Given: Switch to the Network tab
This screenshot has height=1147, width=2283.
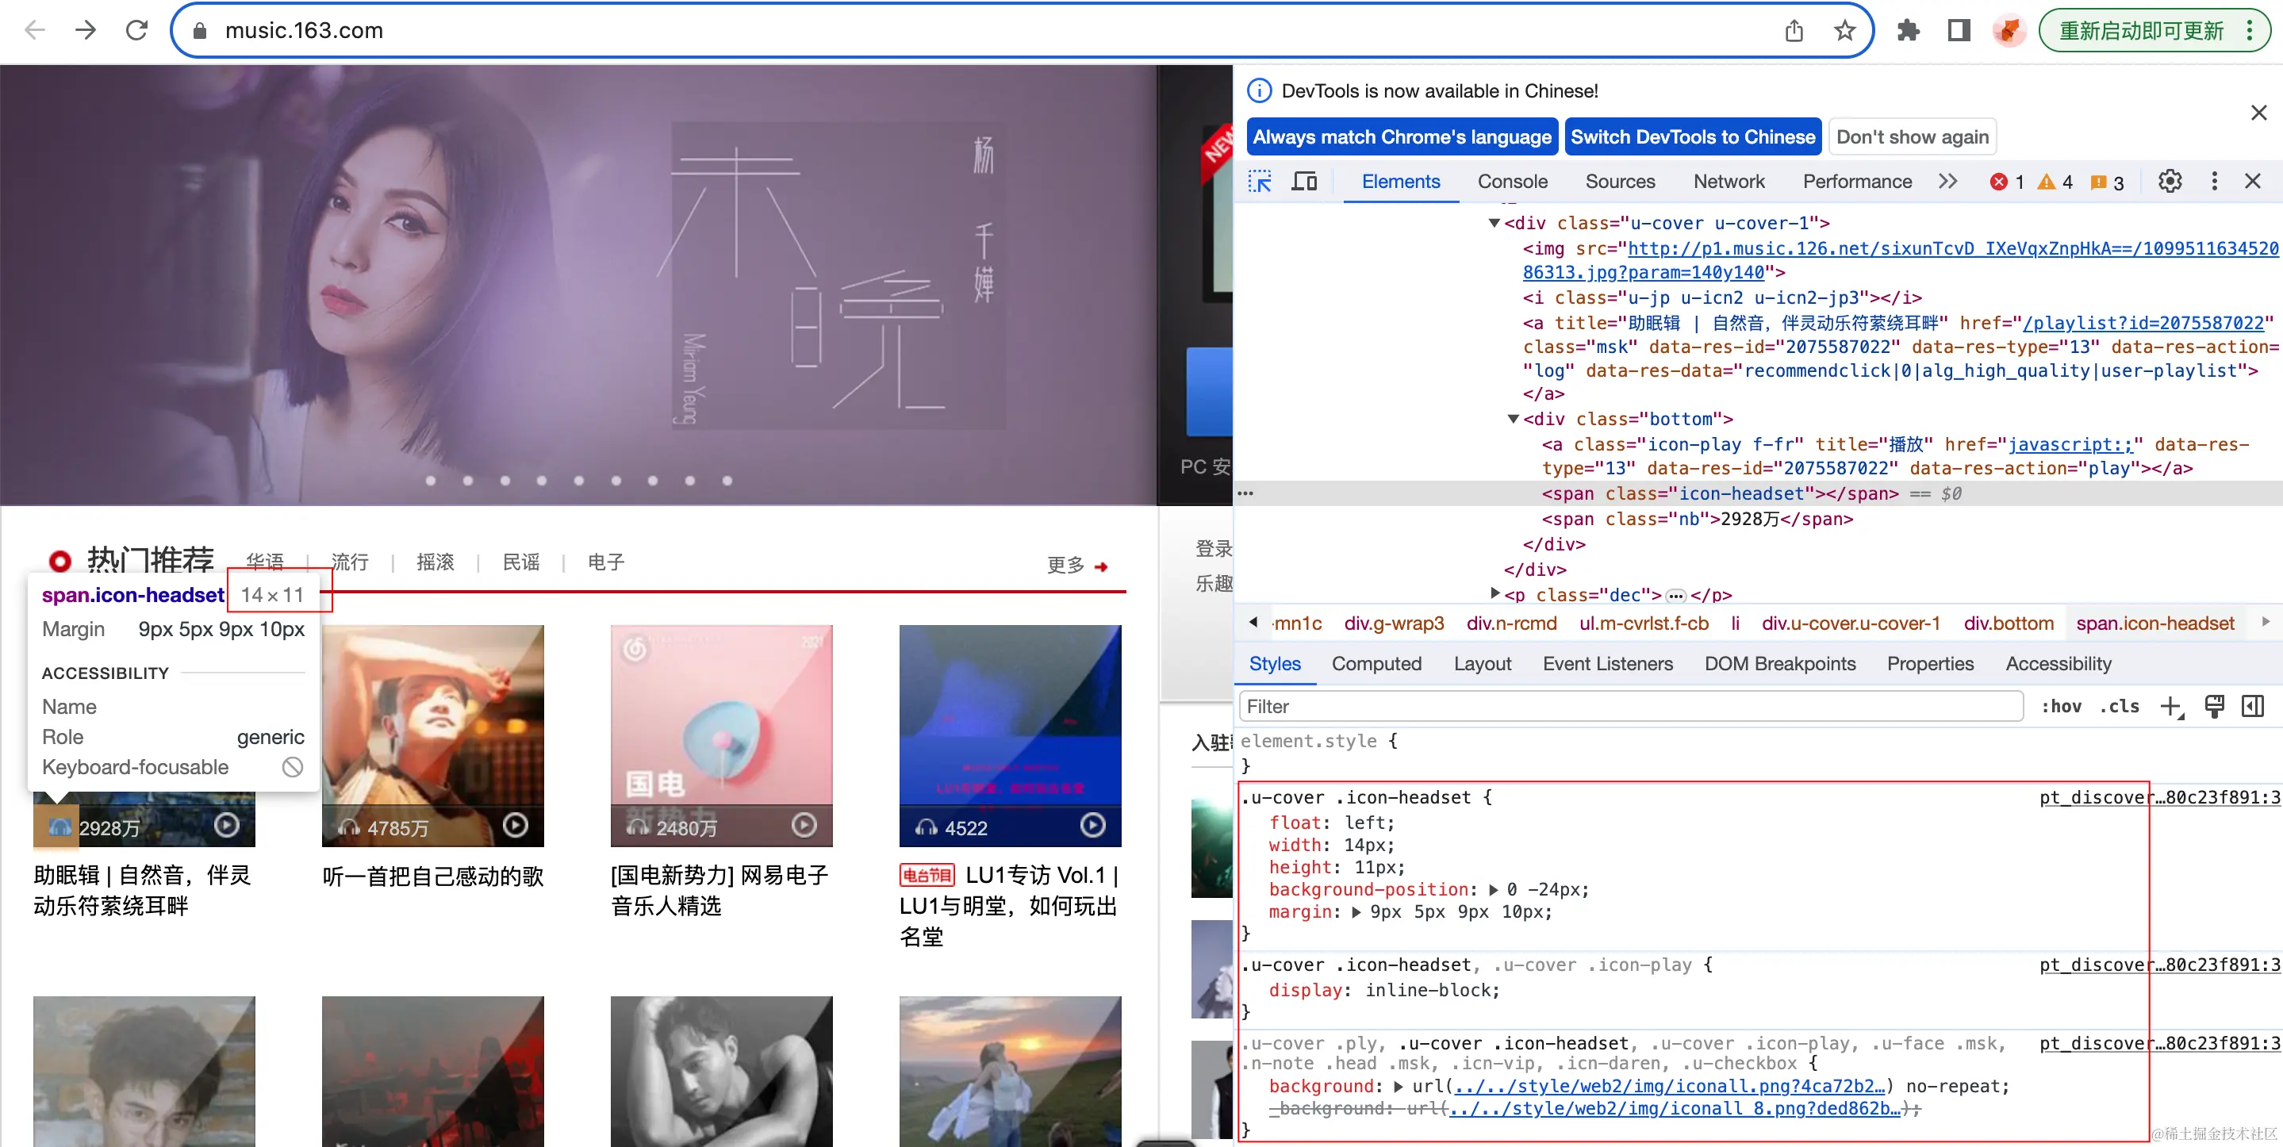Looking at the screenshot, I should click(x=1729, y=182).
